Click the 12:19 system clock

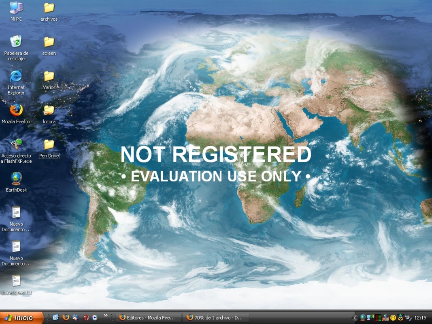[x=420, y=318]
